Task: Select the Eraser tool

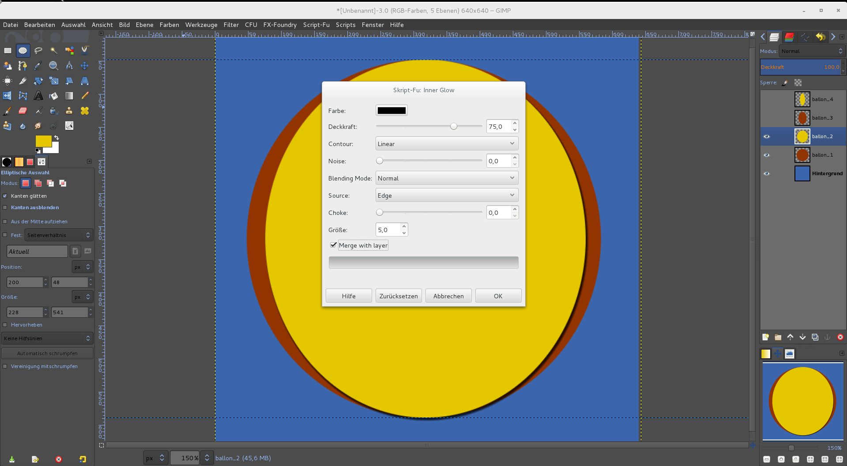Action: pyautogui.click(x=23, y=111)
